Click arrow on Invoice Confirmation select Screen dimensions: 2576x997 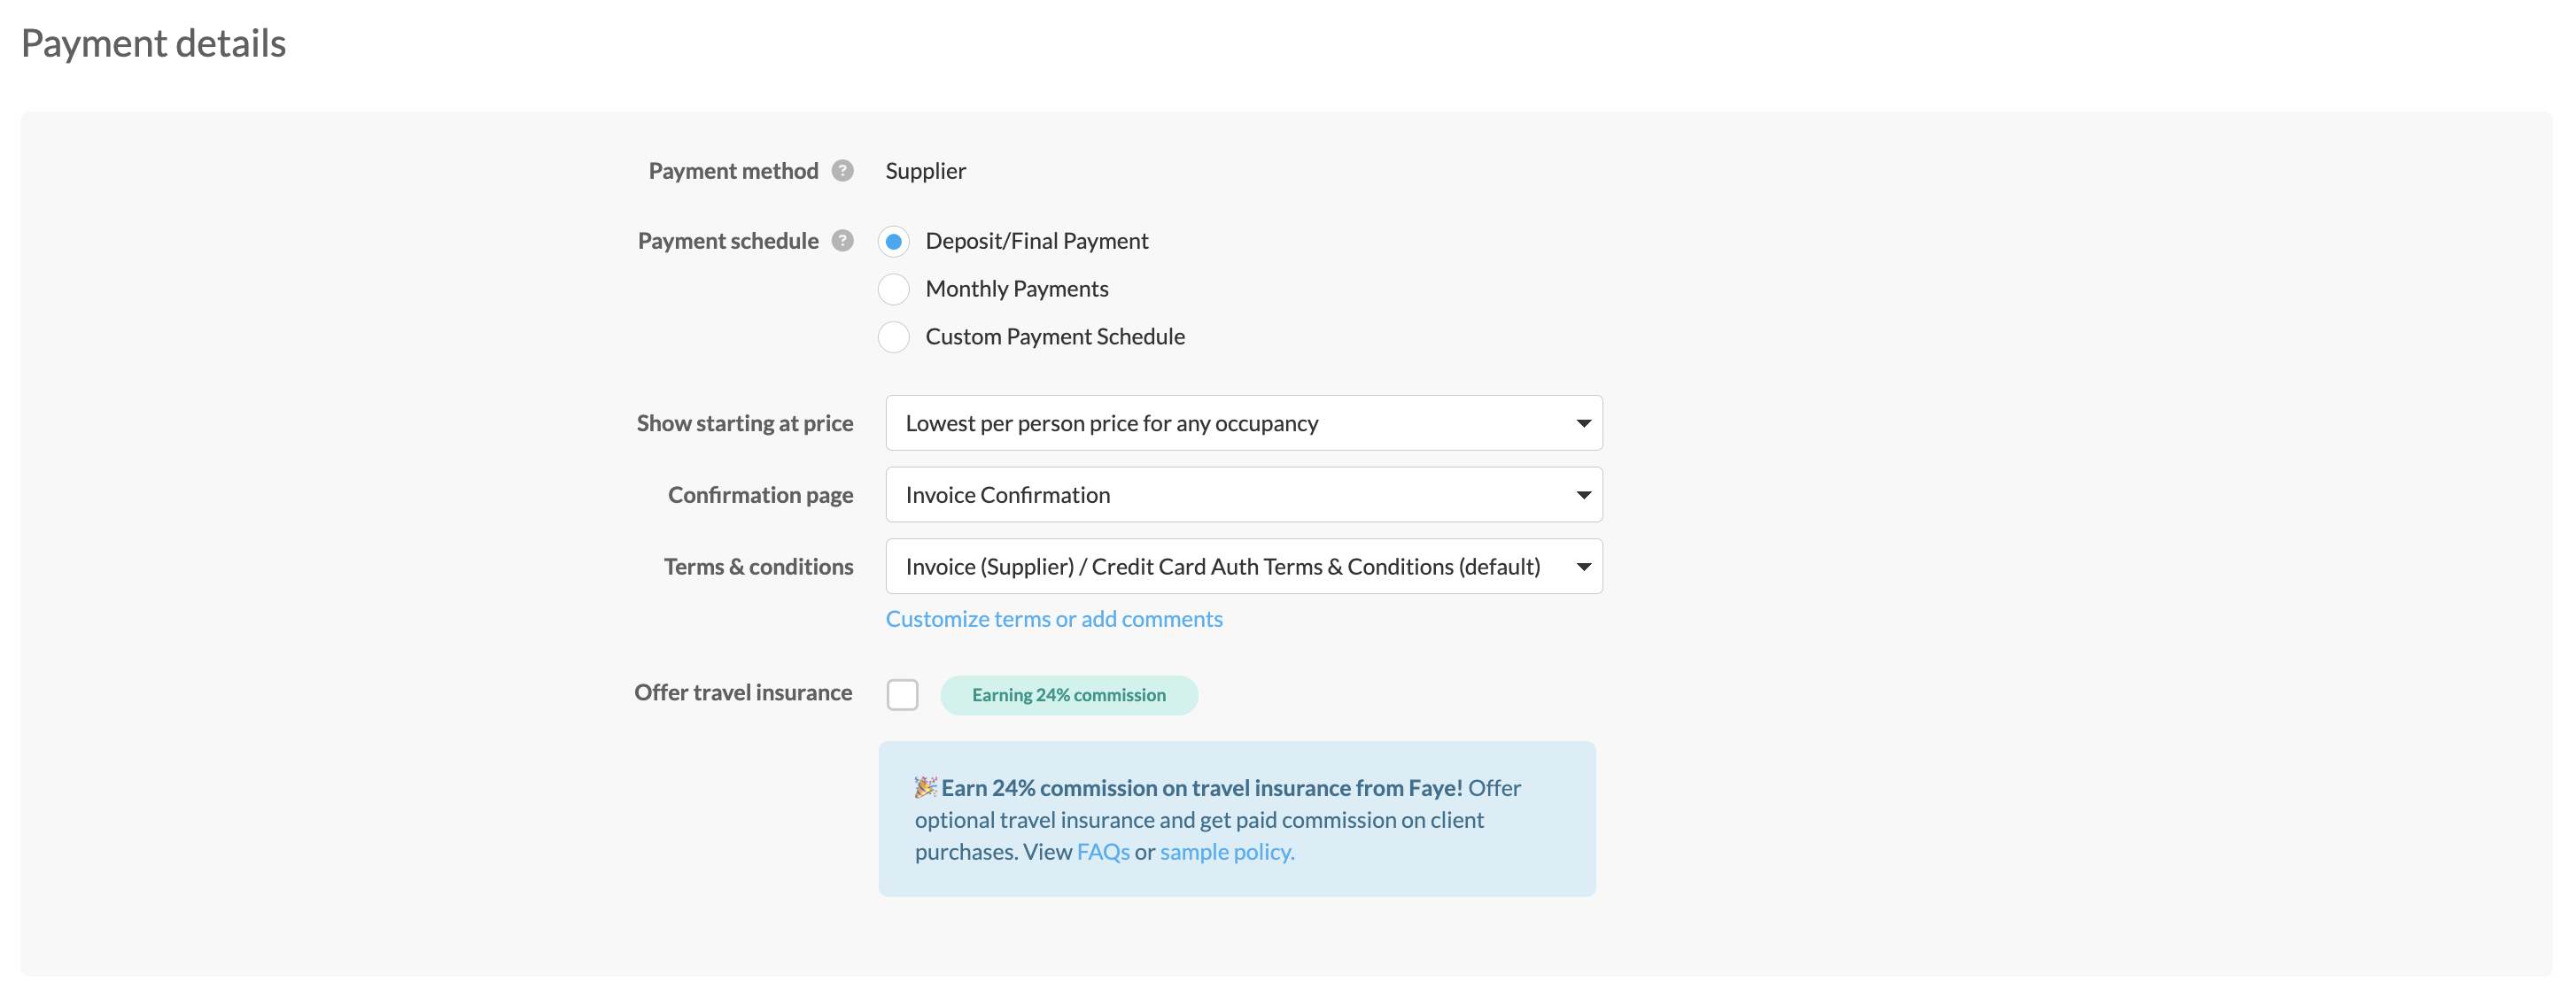click(x=1583, y=495)
